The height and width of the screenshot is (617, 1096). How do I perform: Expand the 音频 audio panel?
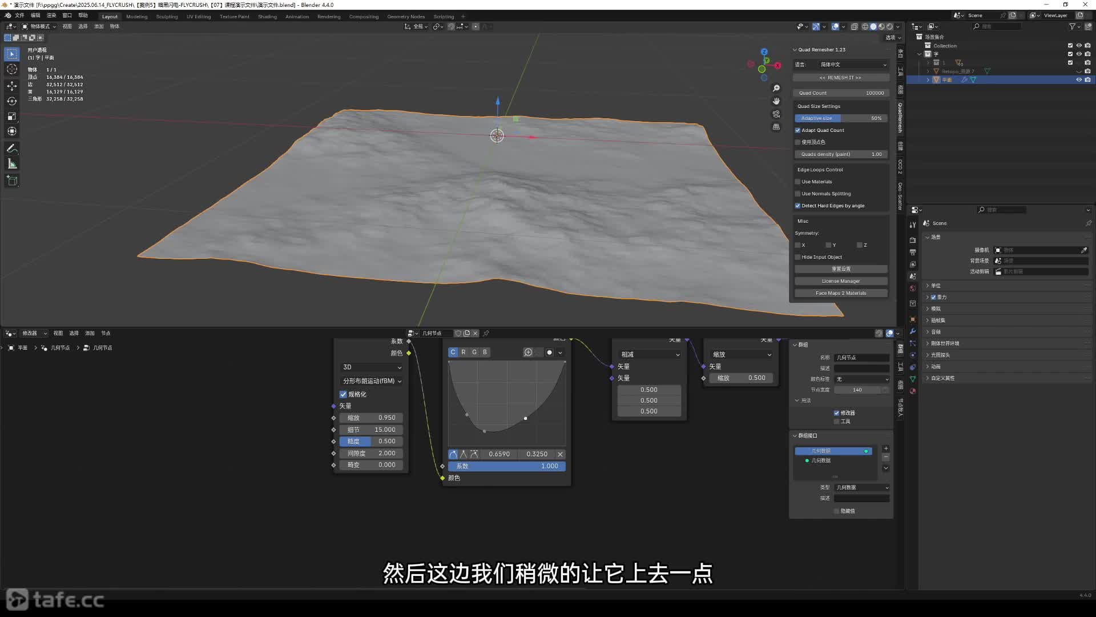click(x=936, y=332)
